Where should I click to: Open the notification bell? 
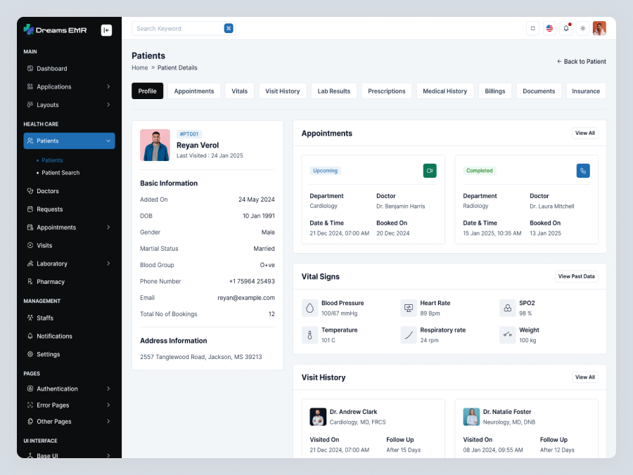pos(566,28)
